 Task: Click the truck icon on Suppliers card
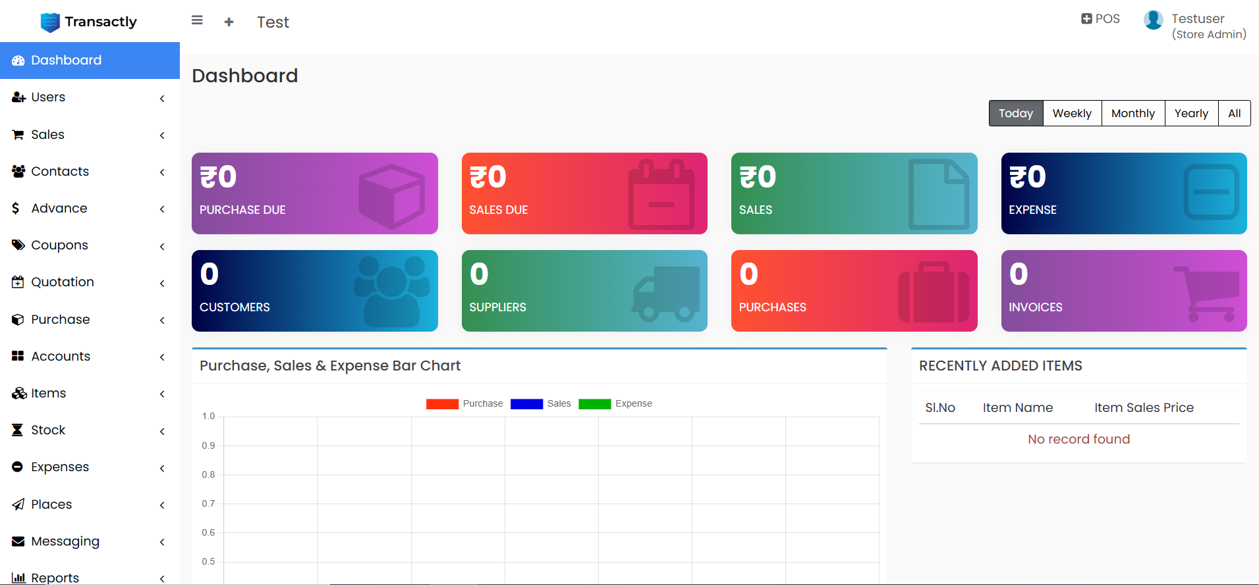666,293
